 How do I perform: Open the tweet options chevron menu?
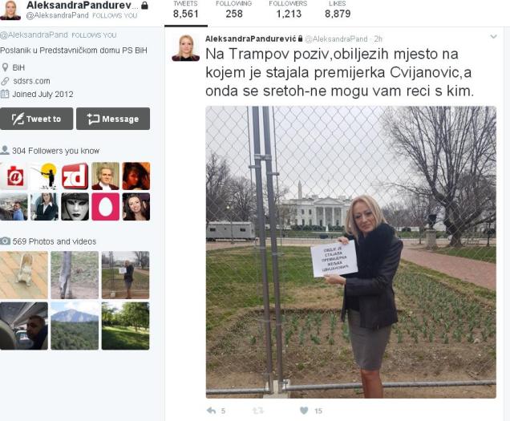click(493, 37)
